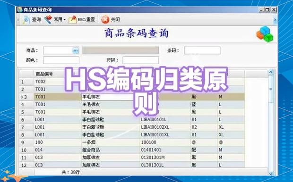Click the ESC:重置 reset toolbar button
Viewport: 293px width, 182px height.
[x=82, y=19]
